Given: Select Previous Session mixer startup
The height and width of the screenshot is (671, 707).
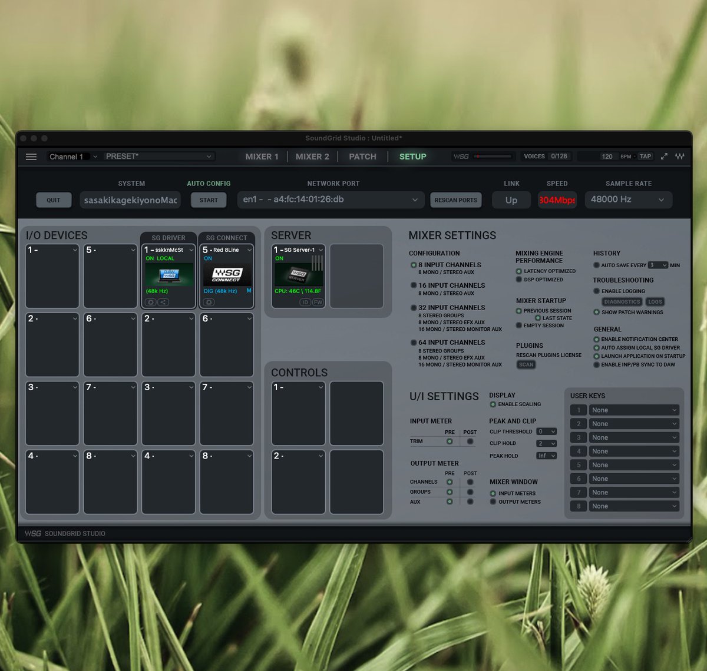Looking at the screenshot, I should [519, 311].
